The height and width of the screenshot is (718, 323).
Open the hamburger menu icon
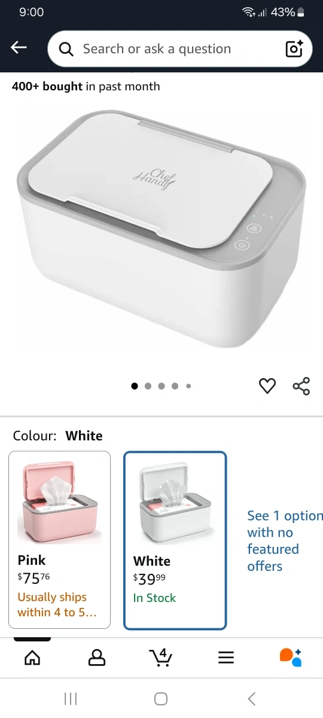tap(226, 658)
